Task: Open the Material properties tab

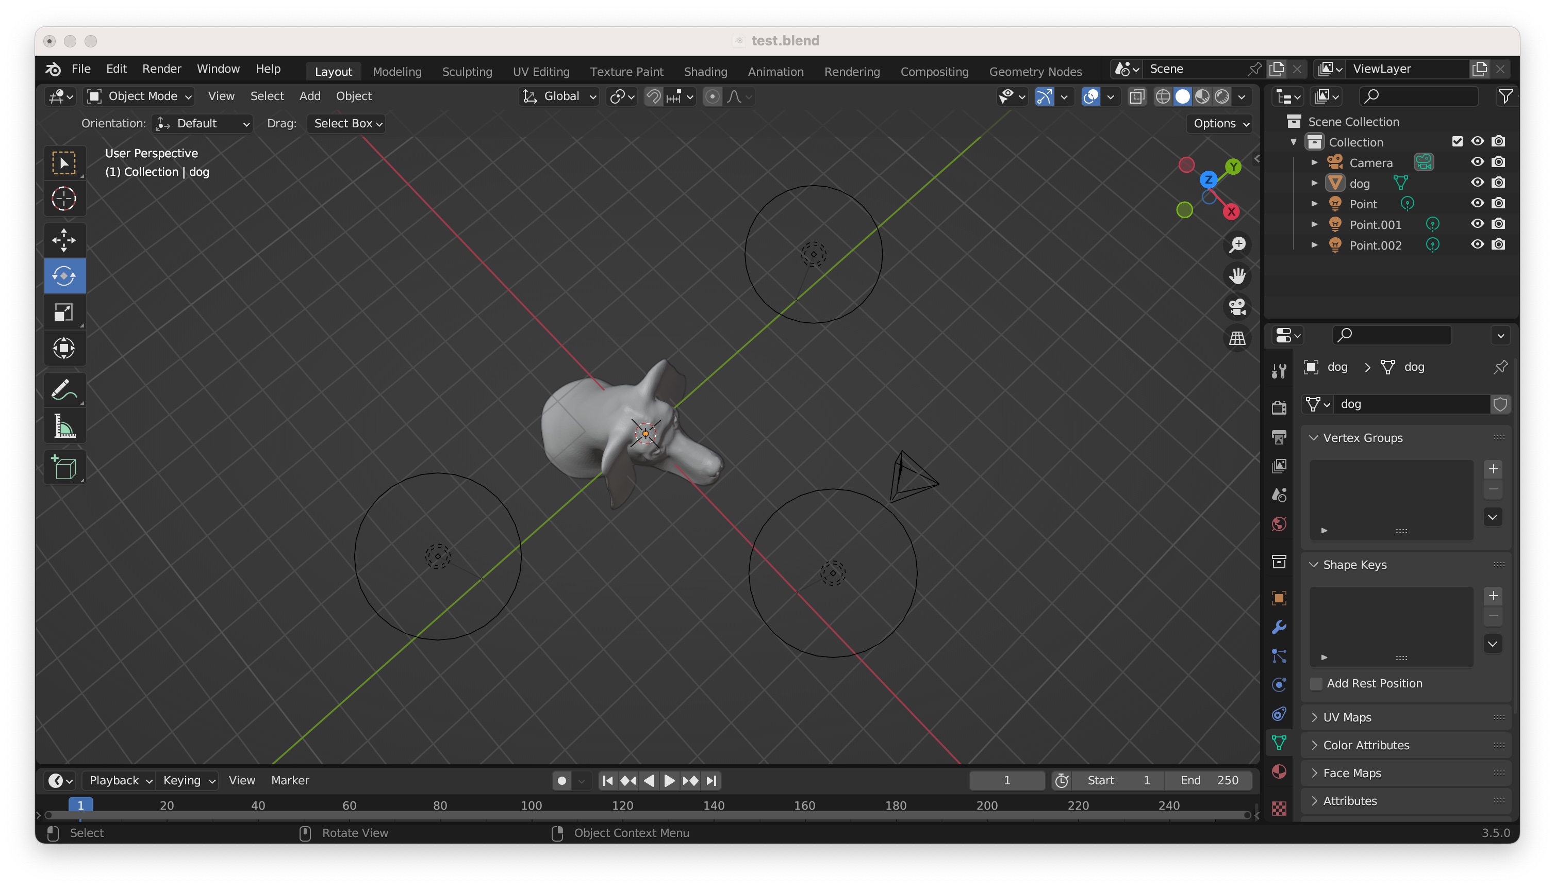Action: [x=1279, y=772]
